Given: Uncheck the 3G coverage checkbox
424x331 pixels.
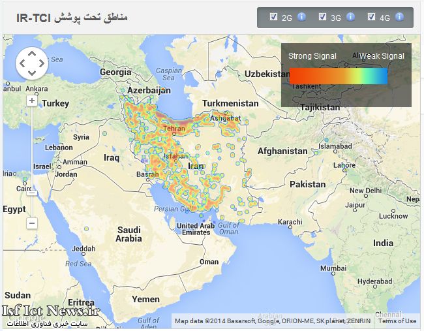Looking at the screenshot, I should 322,17.
